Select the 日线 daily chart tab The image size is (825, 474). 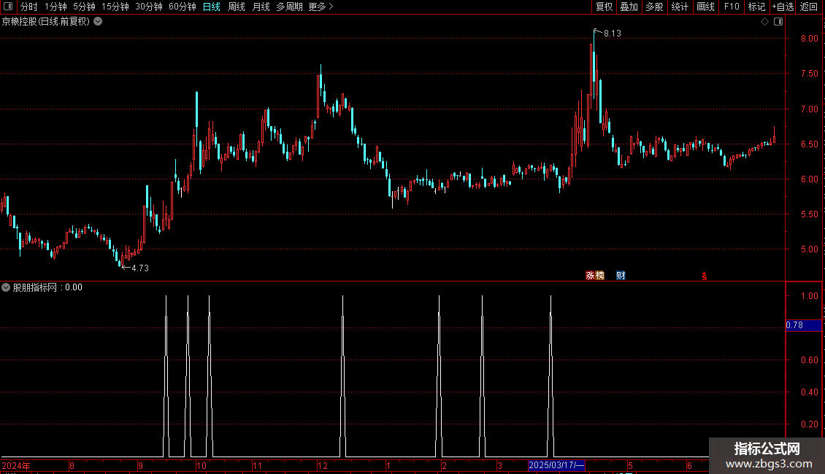click(x=212, y=7)
